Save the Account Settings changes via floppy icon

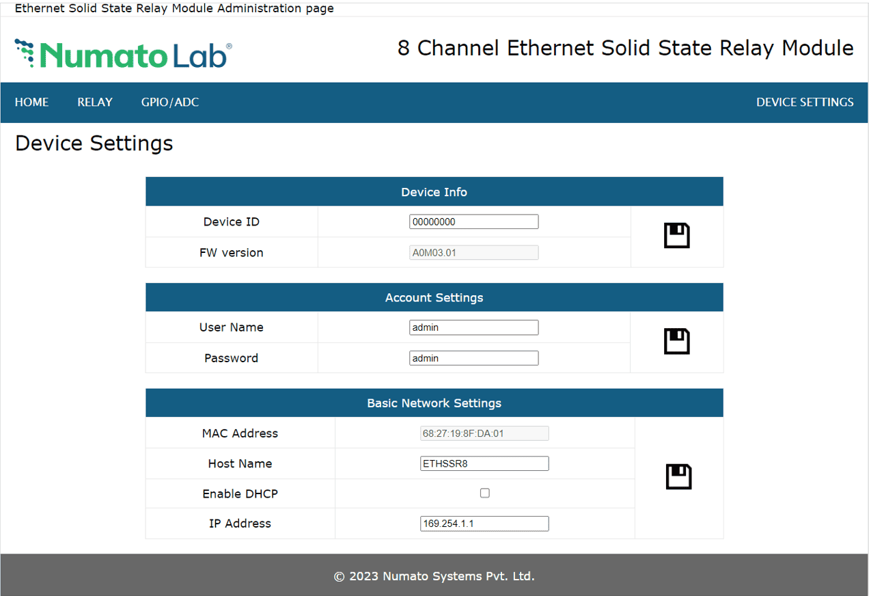pyautogui.click(x=676, y=341)
